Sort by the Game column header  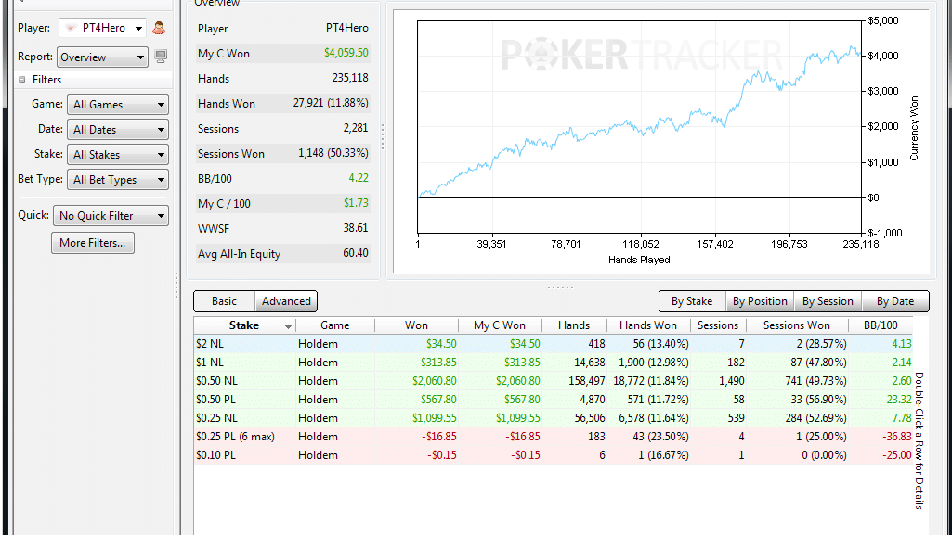coord(335,325)
